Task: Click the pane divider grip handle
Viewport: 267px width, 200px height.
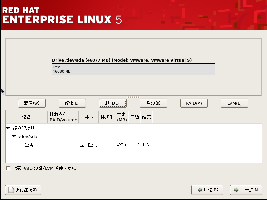Action: point(134,97)
